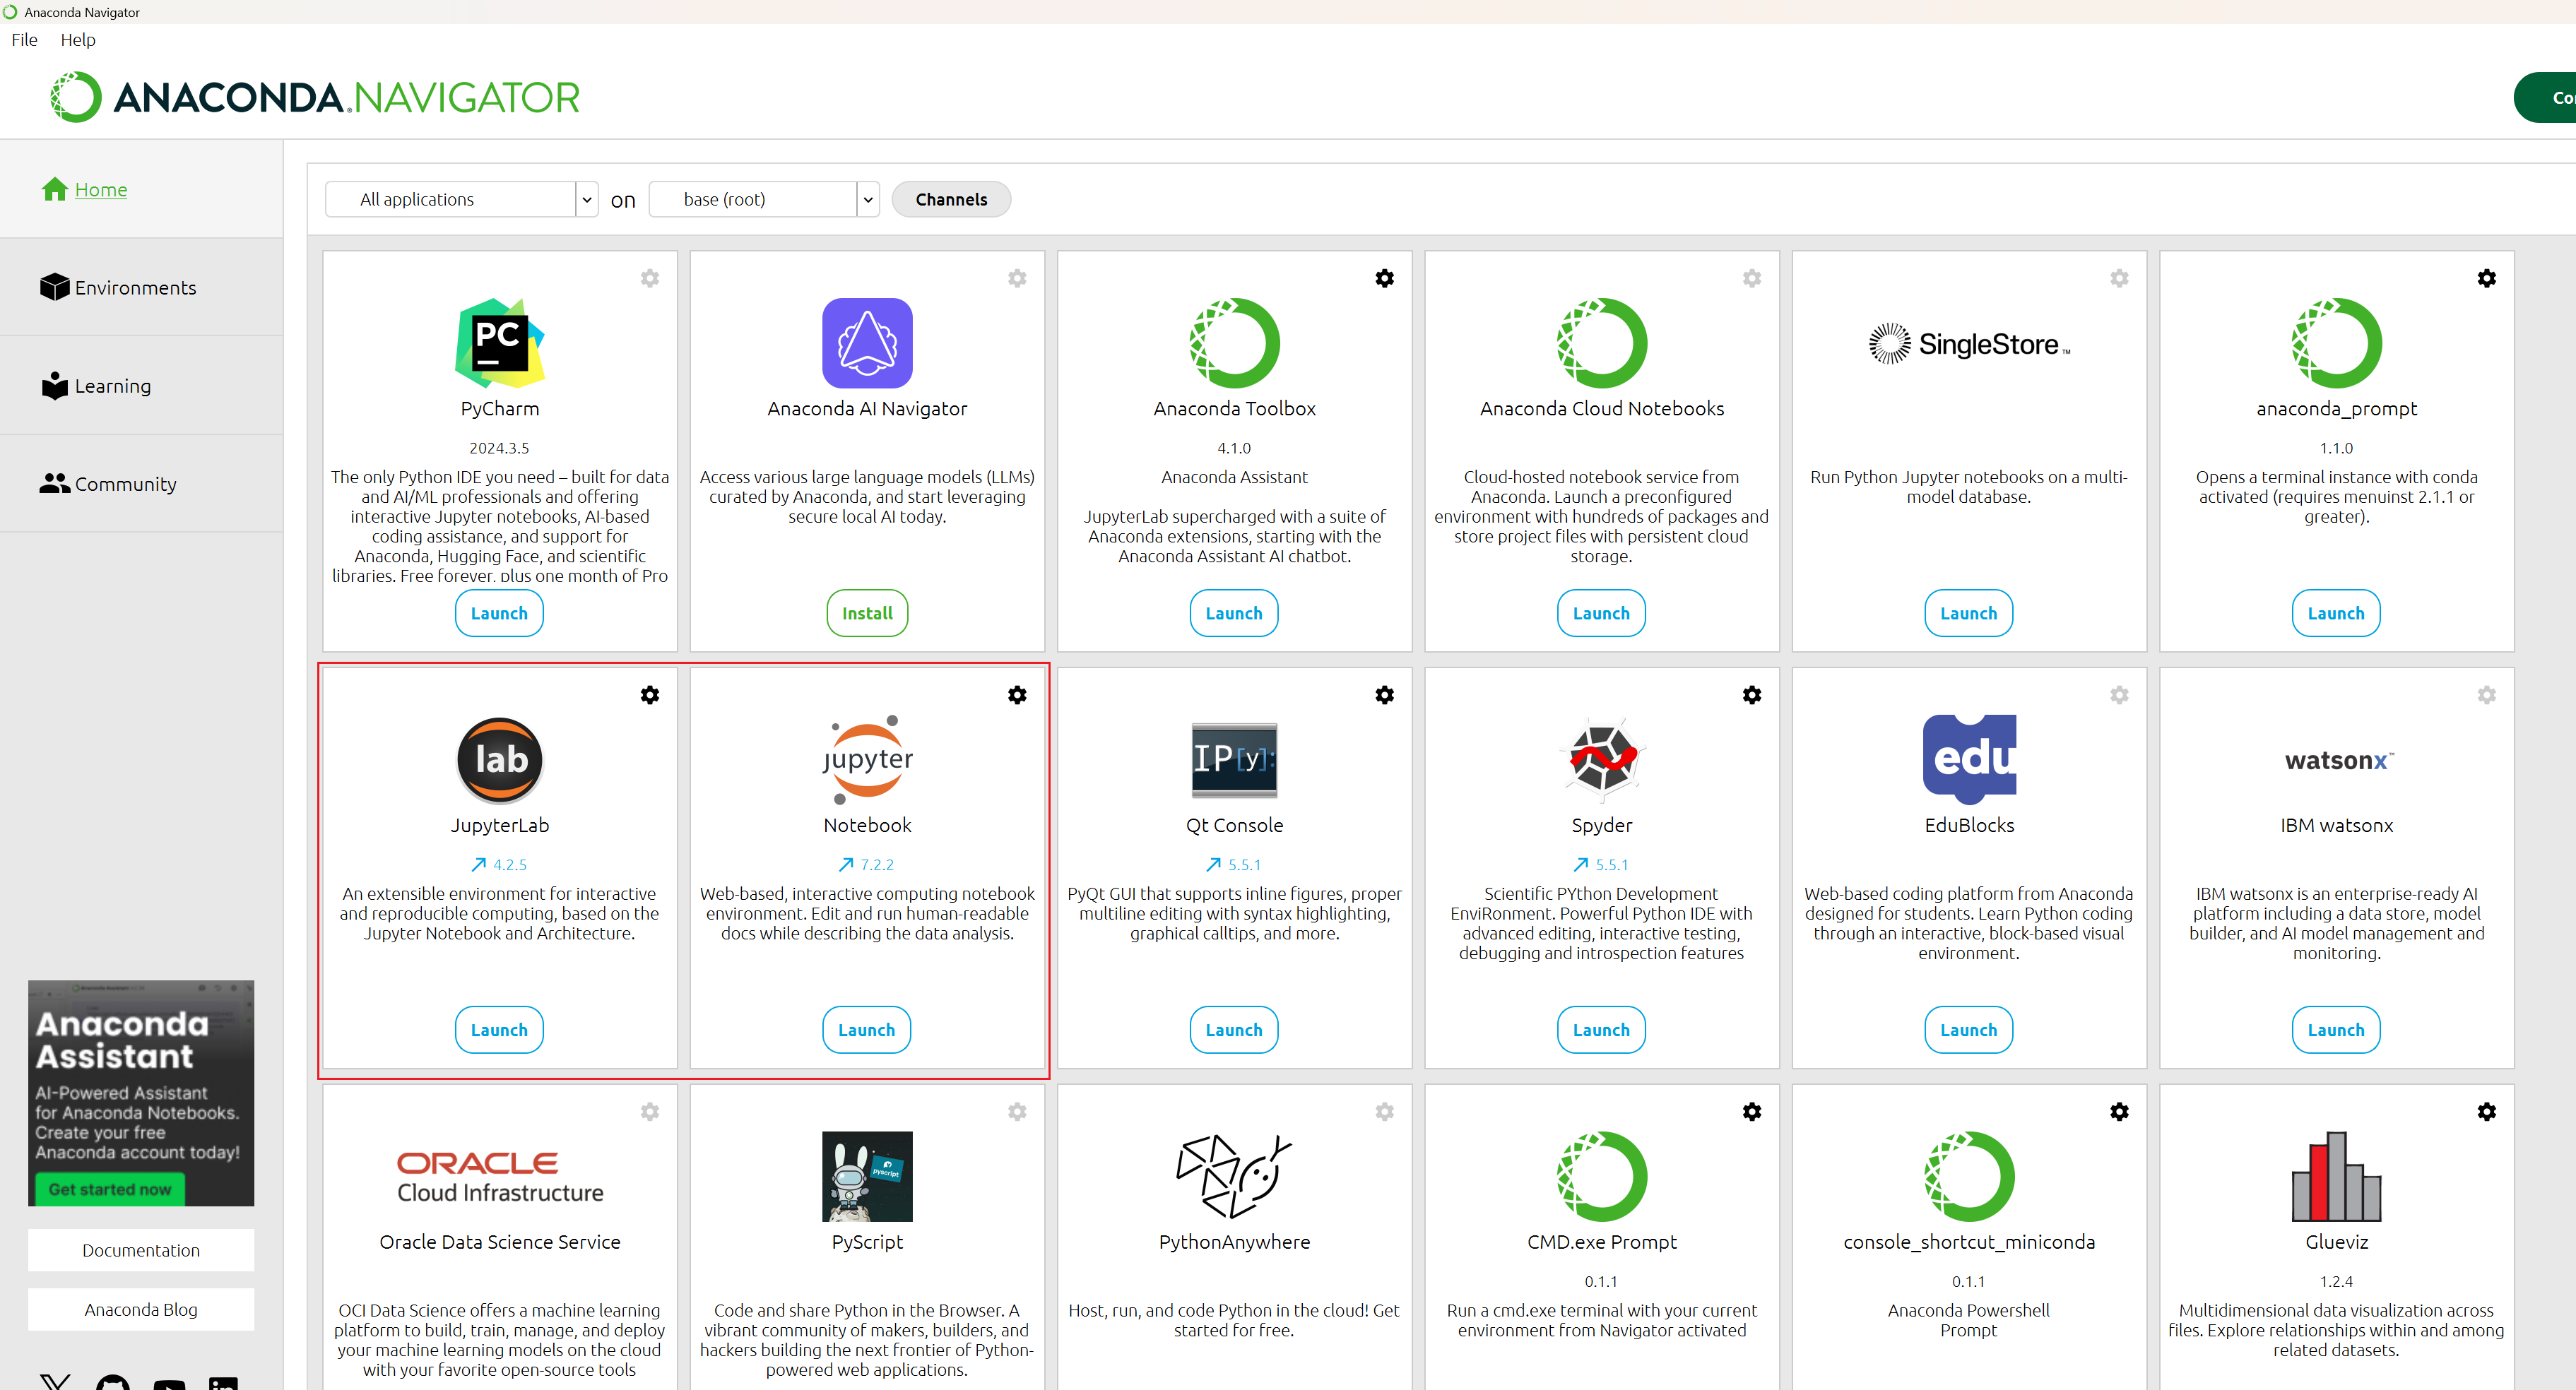
Task: Open gear options on anaconda_prompt tile
Action: [2487, 278]
